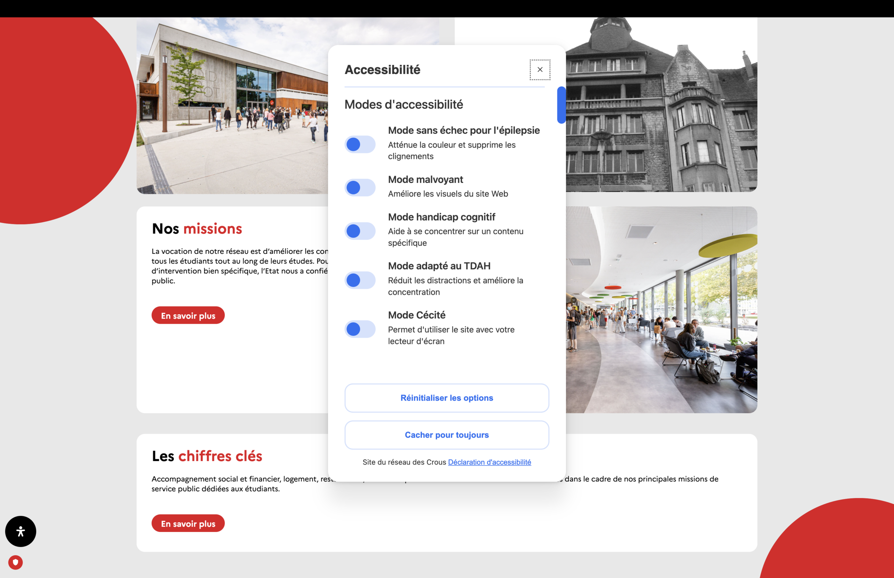
Task: Click Cacher pour toujours button
Action: point(447,435)
